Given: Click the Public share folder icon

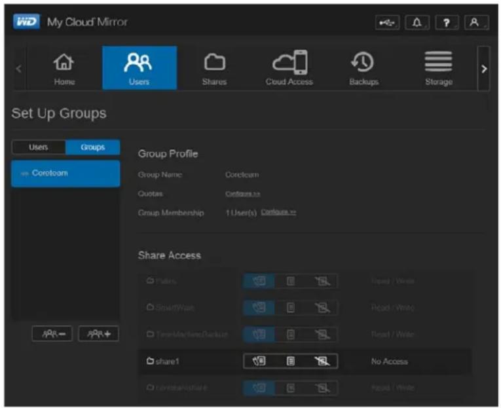Looking at the screenshot, I should [150, 281].
